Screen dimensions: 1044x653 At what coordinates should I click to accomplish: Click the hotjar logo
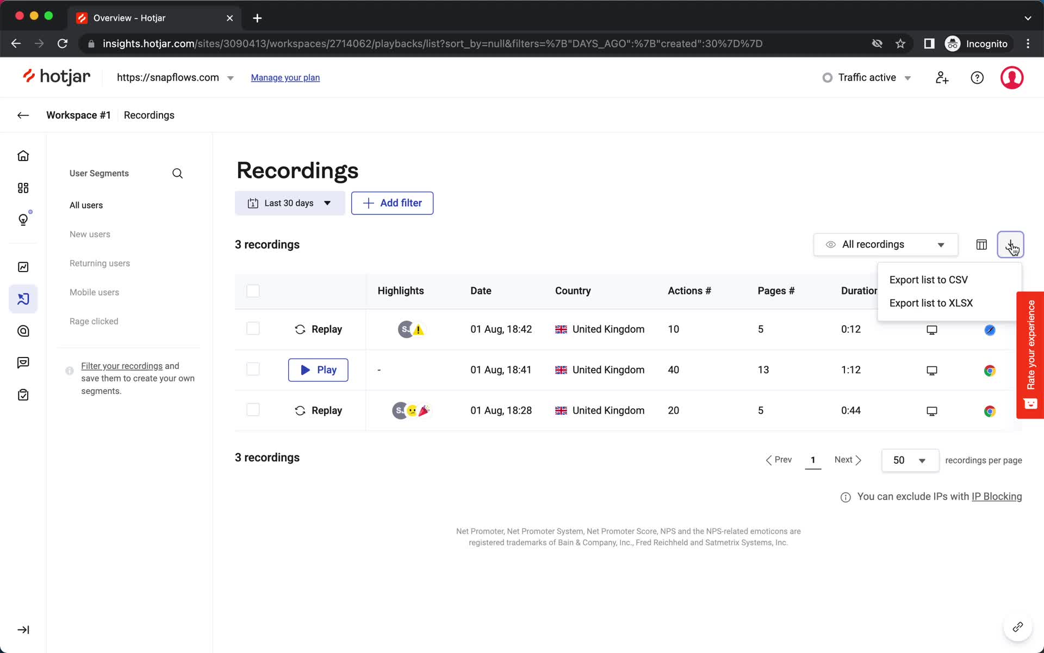point(57,77)
